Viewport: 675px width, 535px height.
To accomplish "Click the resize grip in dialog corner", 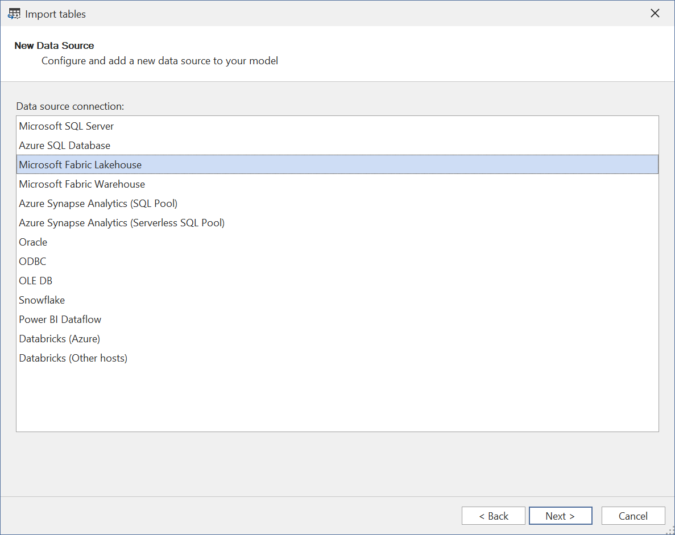I will (670, 530).
